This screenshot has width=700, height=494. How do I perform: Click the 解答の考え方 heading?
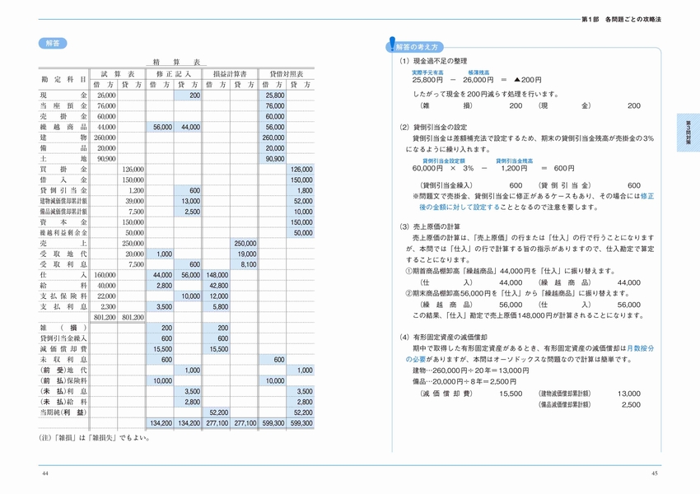tap(417, 47)
